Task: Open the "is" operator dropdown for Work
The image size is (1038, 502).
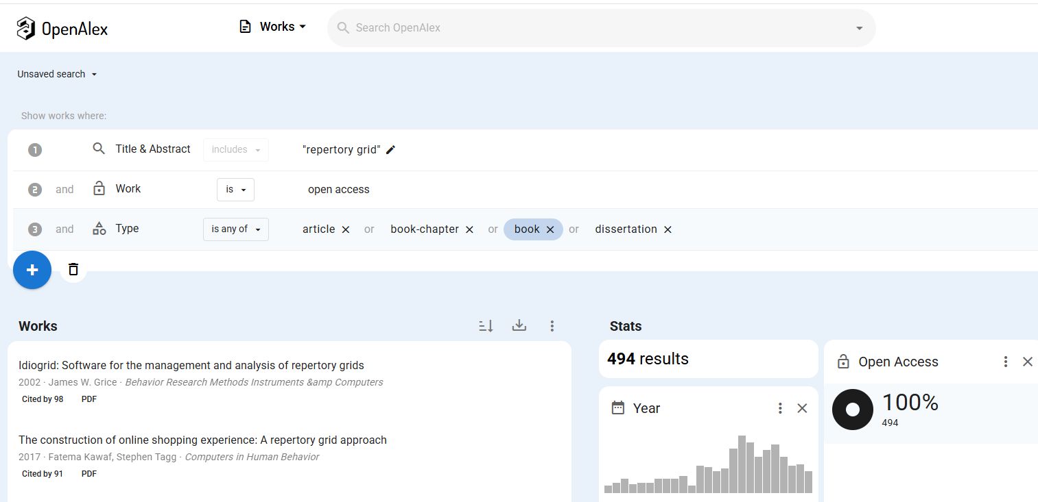Action: [235, 190]
